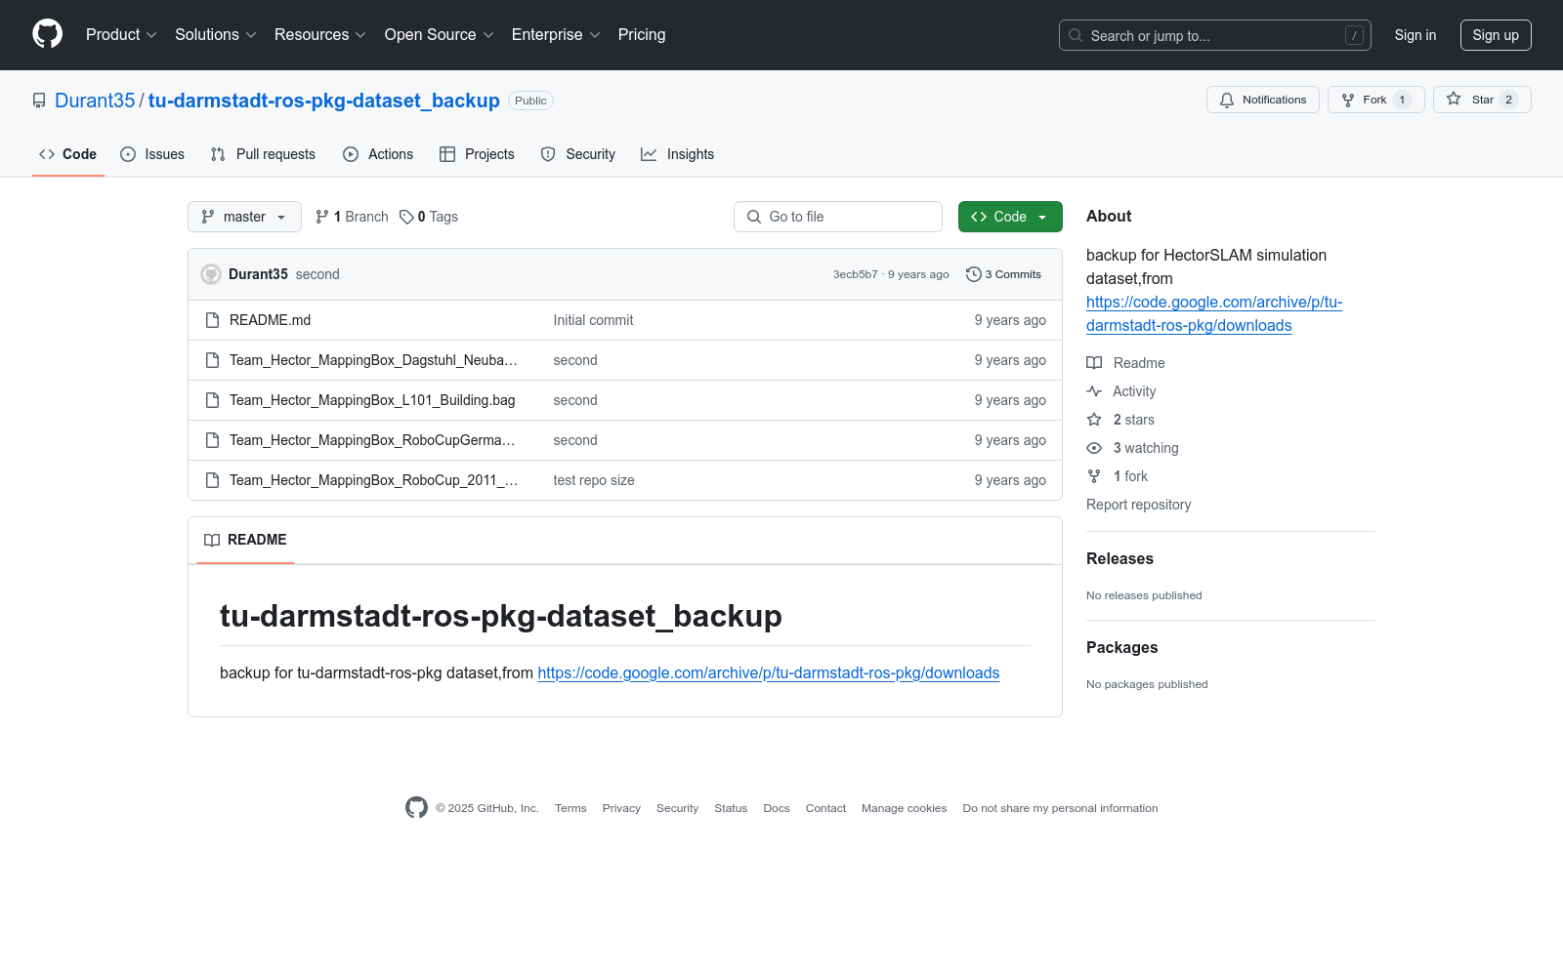The height and width of the screenshot is (976, 1563).
Task: Click the Sign up button
Action: click(1496, 35)
